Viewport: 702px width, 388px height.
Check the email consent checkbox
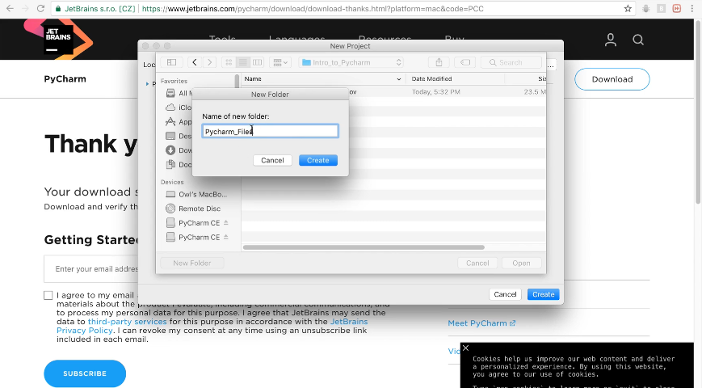(48, 295)
